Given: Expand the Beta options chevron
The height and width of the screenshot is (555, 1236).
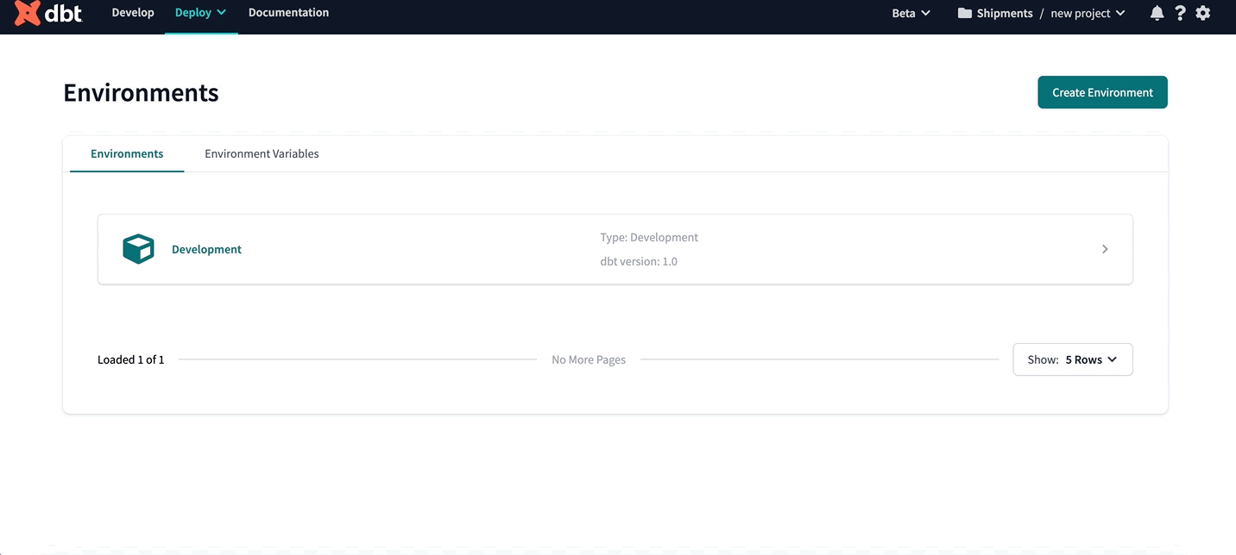Looking at the screenshot, I should point(926,14).
